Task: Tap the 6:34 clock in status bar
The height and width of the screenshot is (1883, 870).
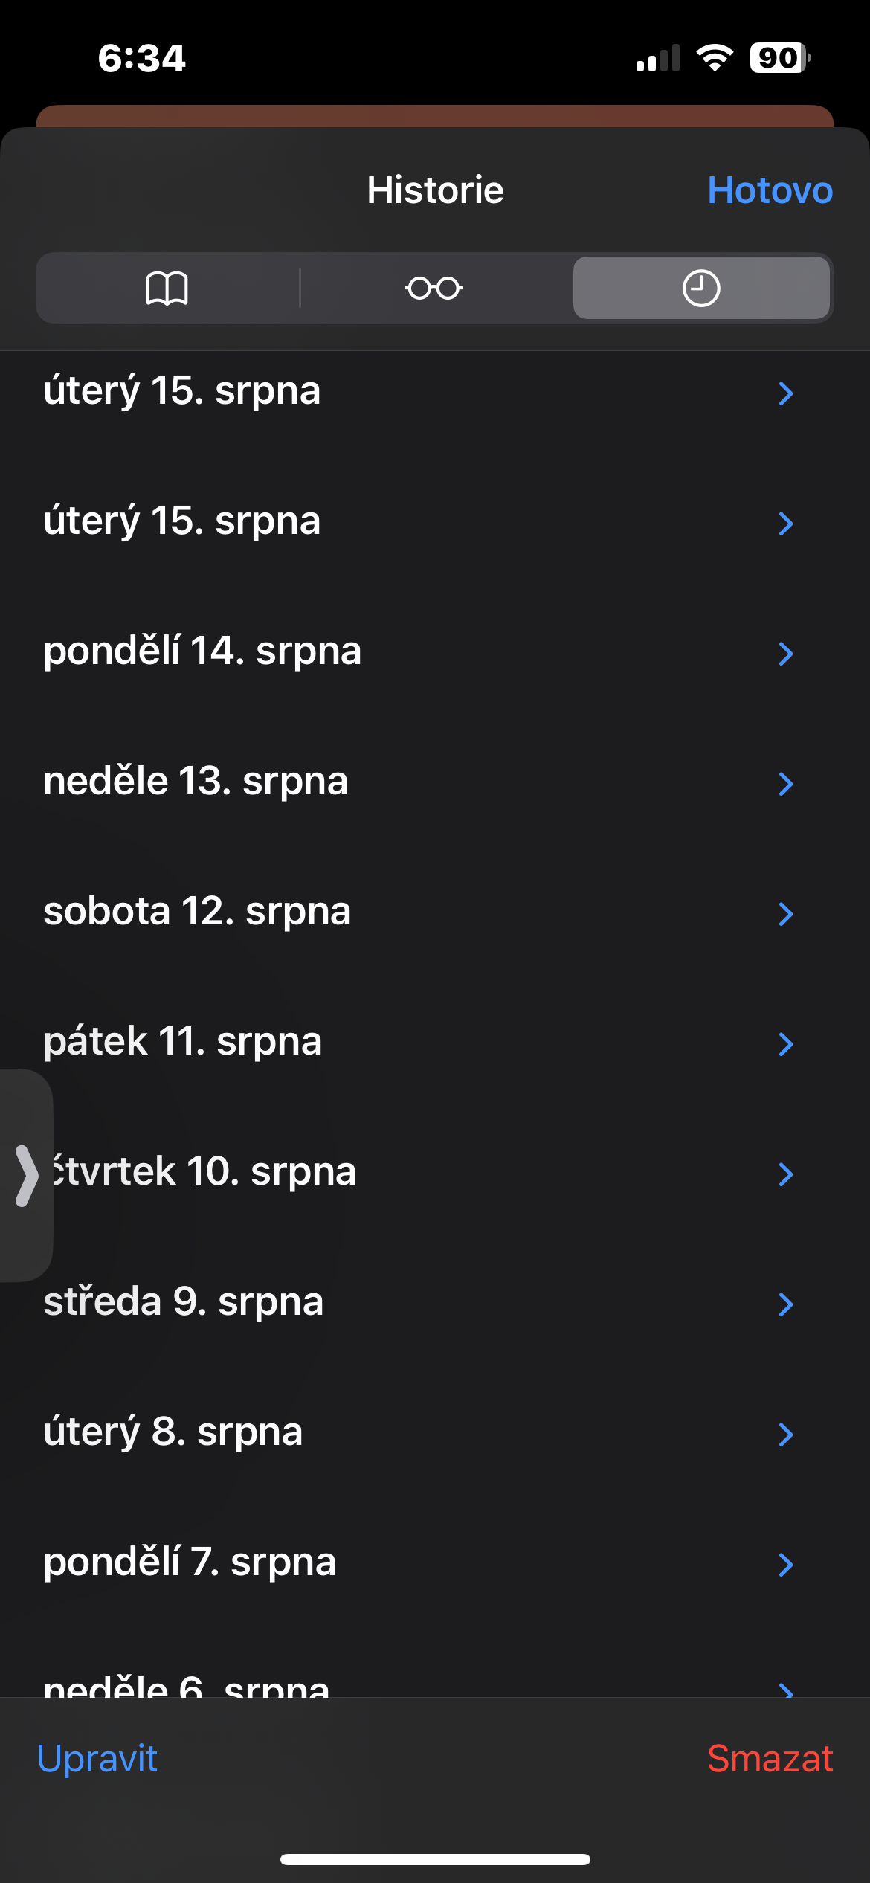Action: [x=141, y=58]
